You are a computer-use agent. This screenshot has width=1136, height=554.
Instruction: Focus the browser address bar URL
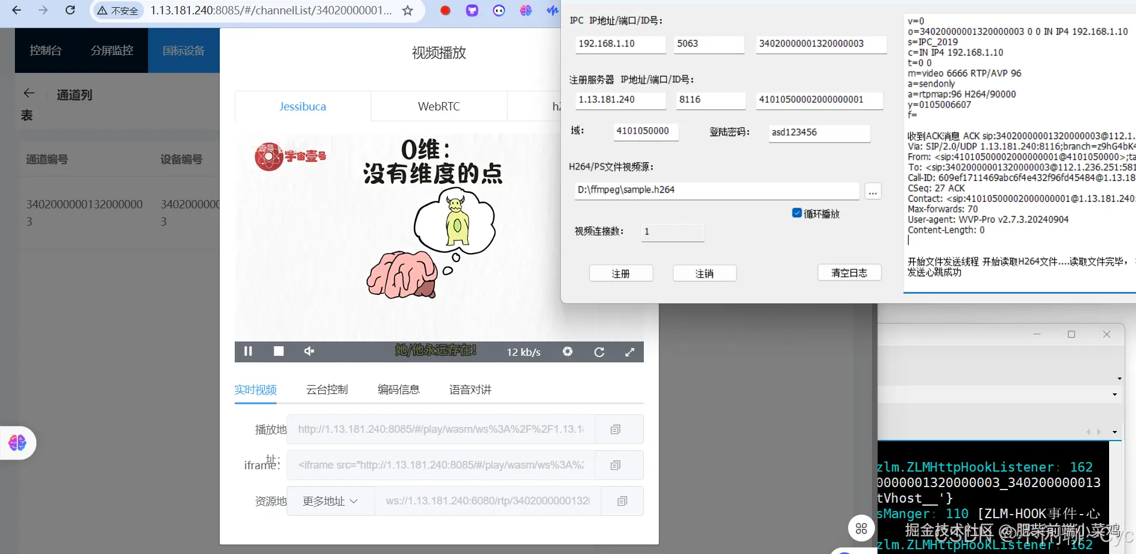click(271, 11)
